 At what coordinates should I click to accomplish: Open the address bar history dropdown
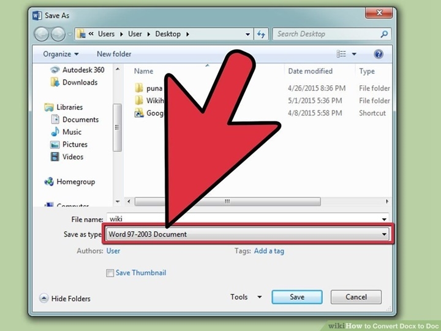[247, 34]
